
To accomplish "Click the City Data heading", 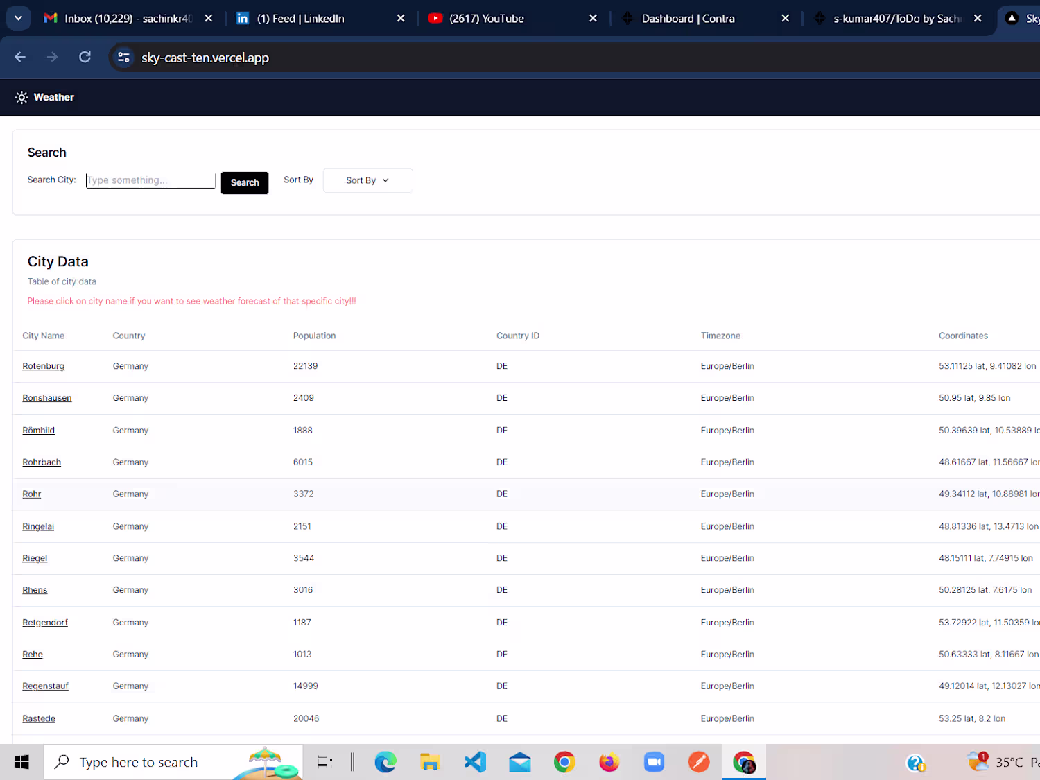I will click(x=58, y=261).
